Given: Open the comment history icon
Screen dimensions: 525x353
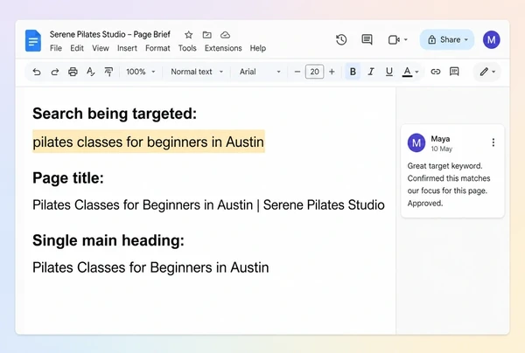Looking at the screenshot, I should pos(367,40).
